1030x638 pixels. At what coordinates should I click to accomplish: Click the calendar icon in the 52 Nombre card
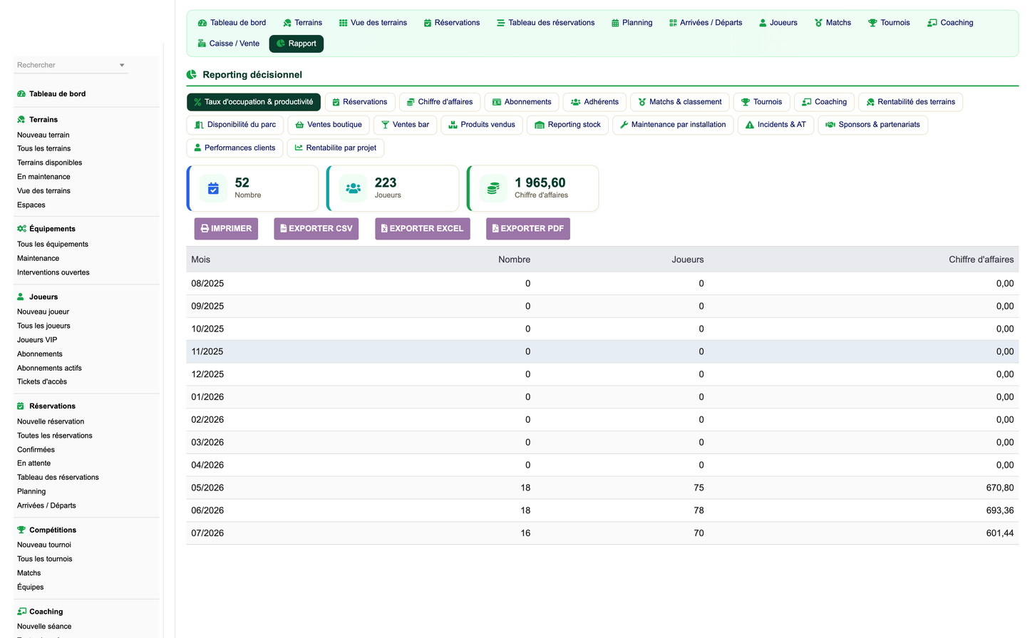pyautogui.click(x=213, y=189)
